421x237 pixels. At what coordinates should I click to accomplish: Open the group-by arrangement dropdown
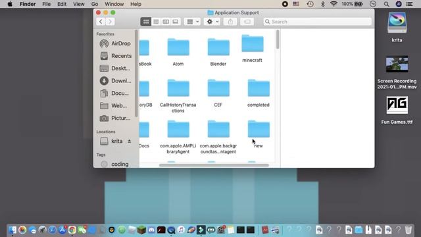(193, 22)
